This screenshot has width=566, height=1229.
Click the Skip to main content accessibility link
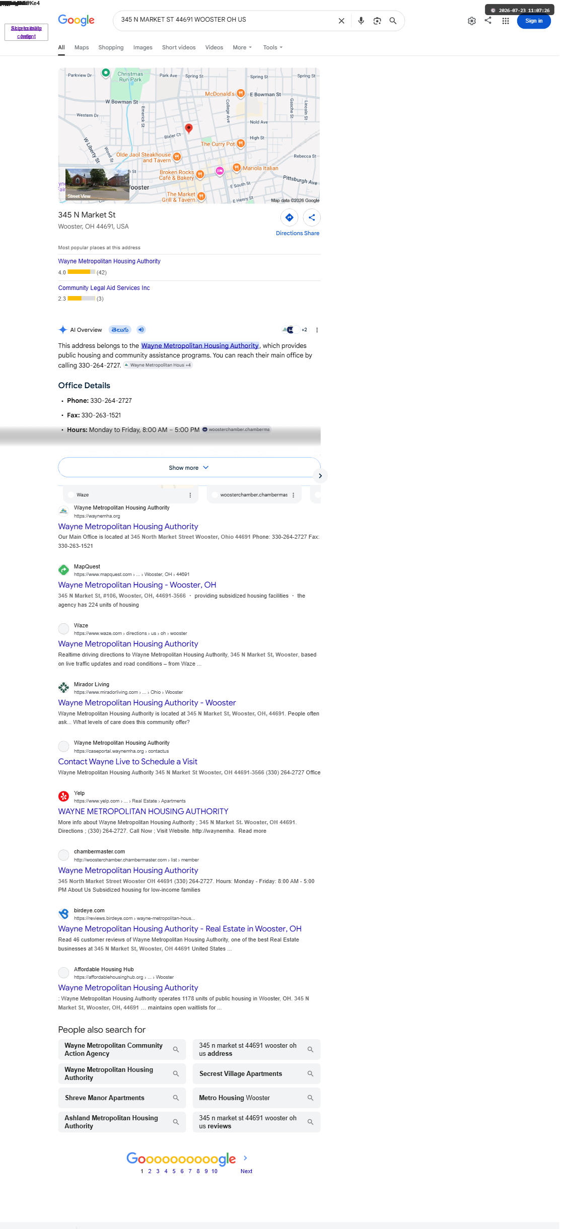click(26, 32)
